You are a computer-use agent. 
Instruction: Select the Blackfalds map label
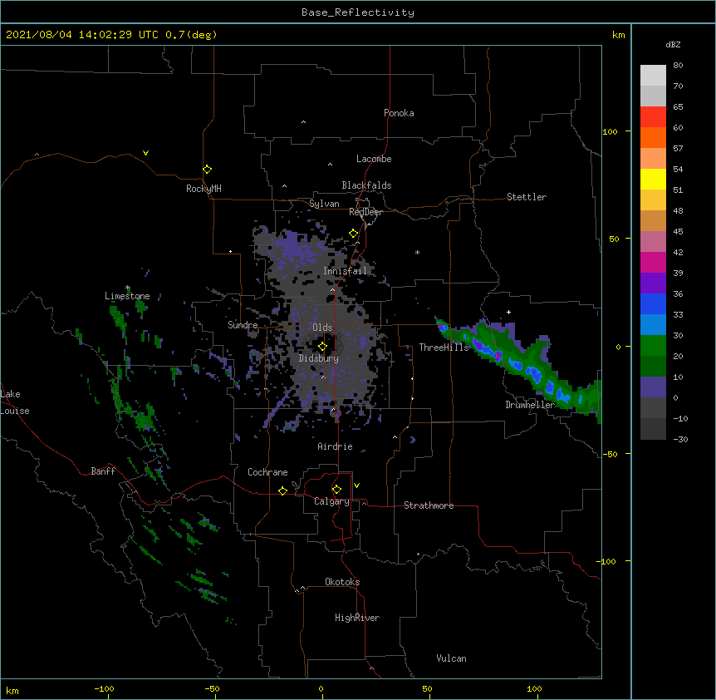tap(366, 185)
